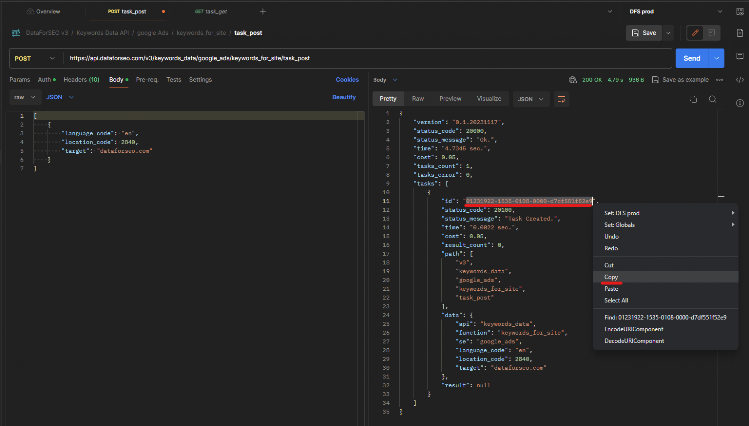This screenshot has height=426, width=749.
Task: Click the Send button
Action: pyautogui.click(x=692, y=58)
